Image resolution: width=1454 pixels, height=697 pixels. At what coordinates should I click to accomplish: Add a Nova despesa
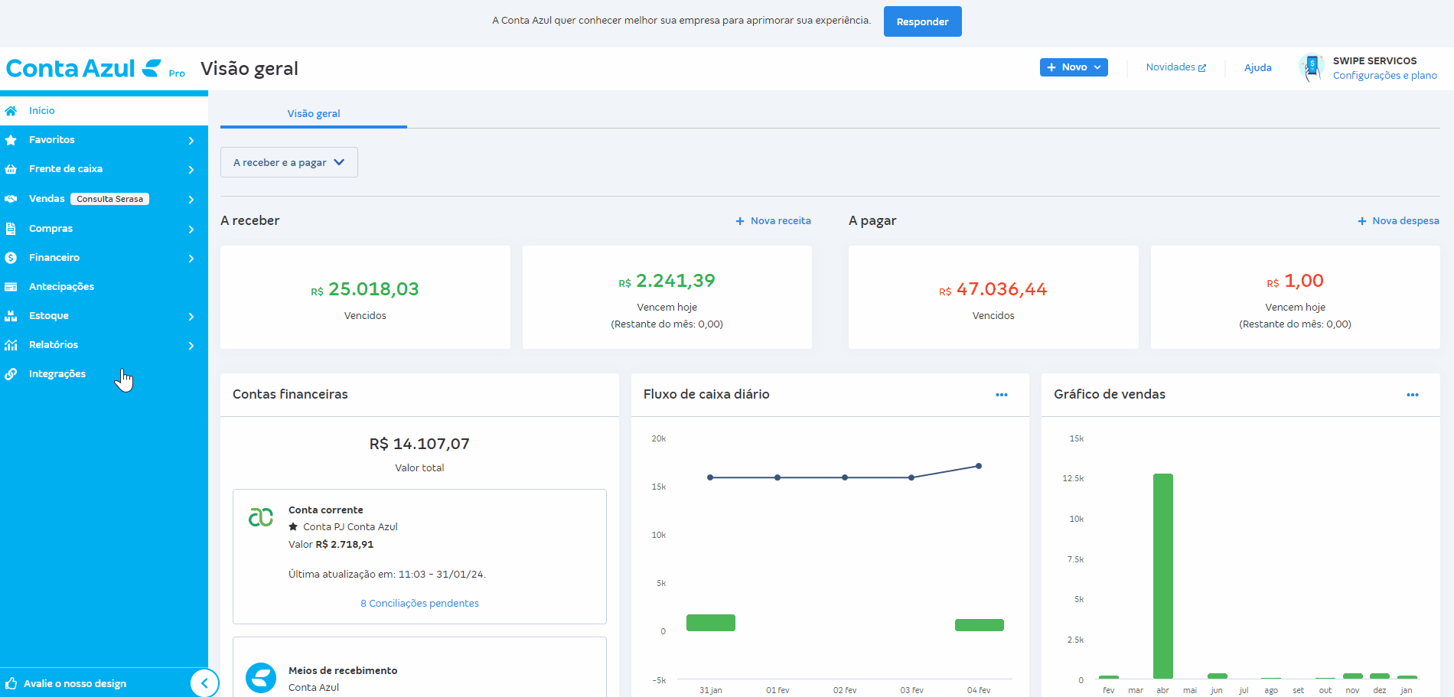(1397, 220)
